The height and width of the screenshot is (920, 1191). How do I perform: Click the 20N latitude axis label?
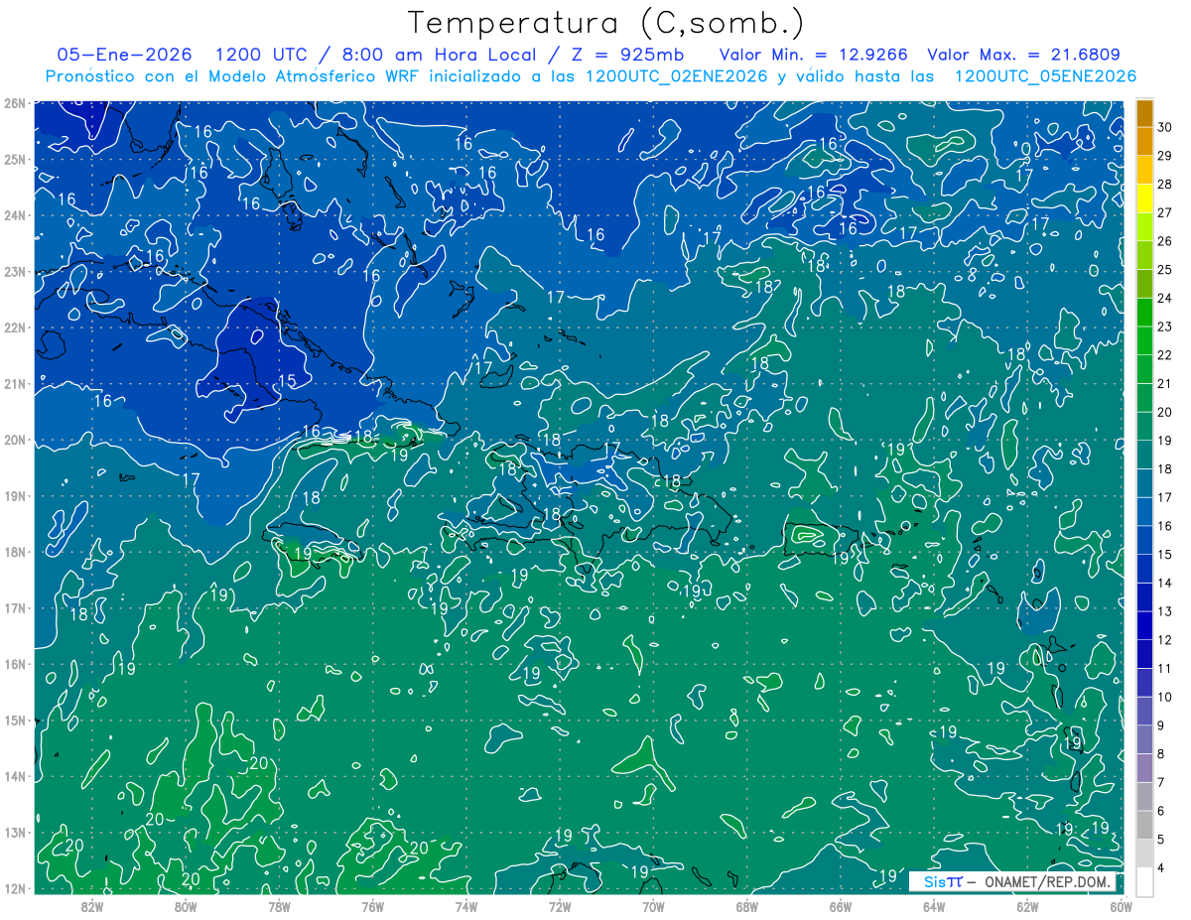tap(15, 440)
